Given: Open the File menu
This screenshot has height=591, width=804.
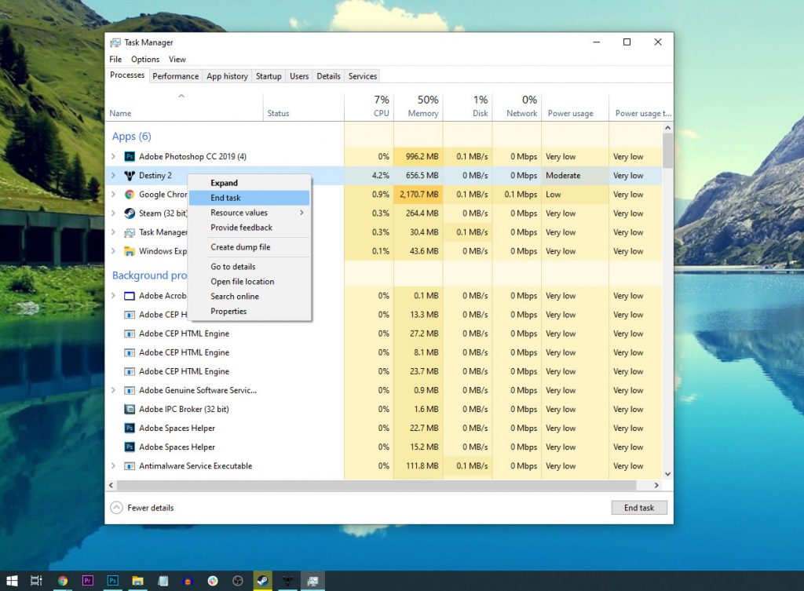Looking at the screenshot, I should (115, 60).
